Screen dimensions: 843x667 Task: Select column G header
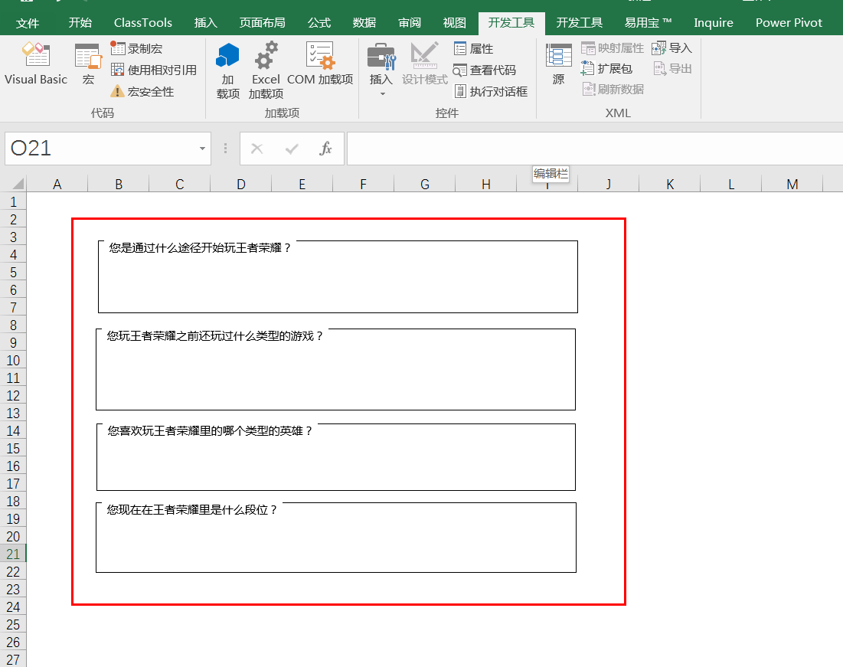[425, 185]
